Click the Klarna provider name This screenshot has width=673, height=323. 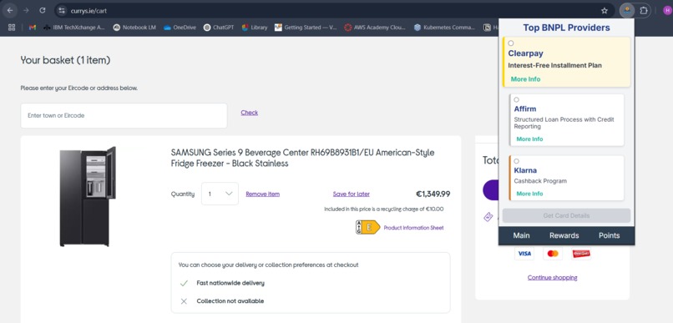point(525,170)
